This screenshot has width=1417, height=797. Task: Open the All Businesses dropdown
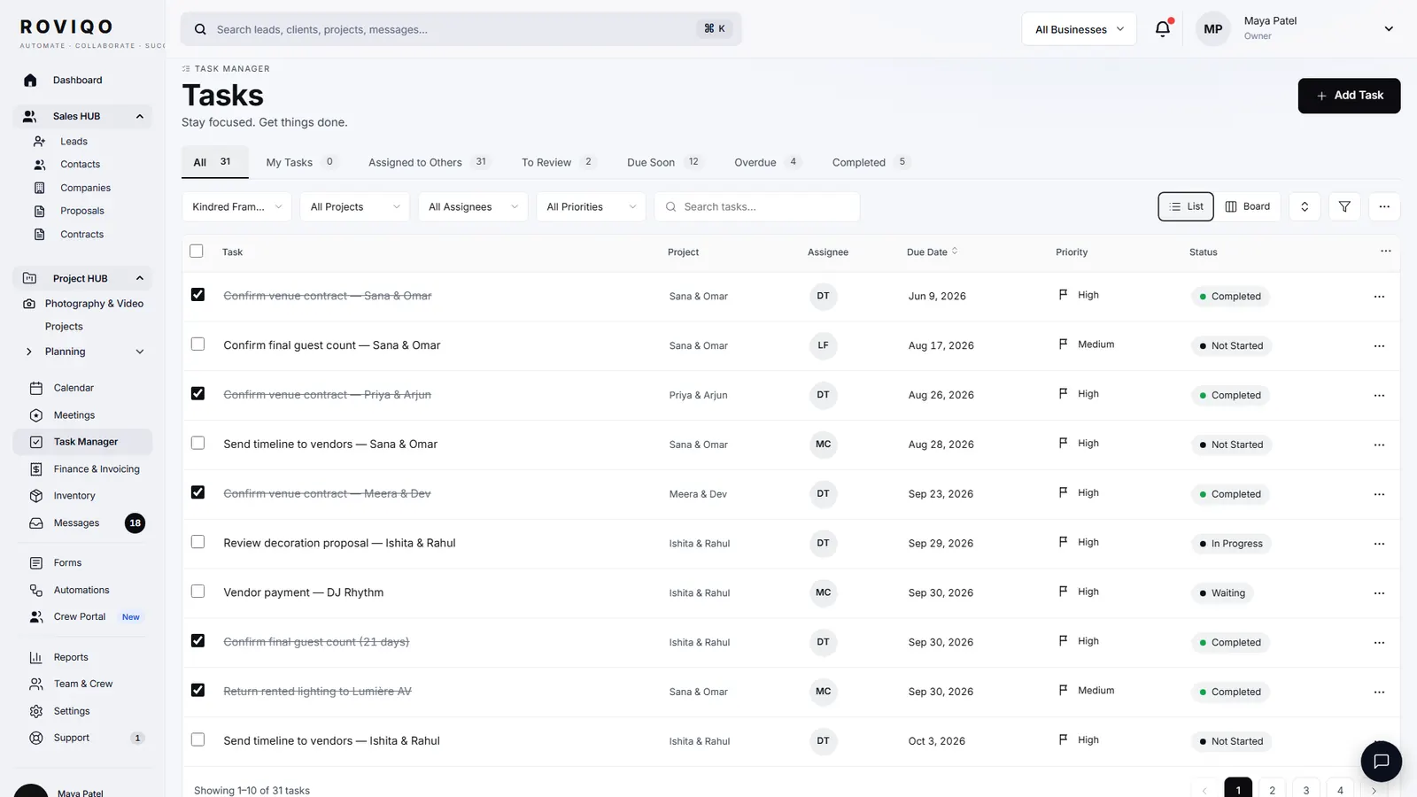point(1079,29)
